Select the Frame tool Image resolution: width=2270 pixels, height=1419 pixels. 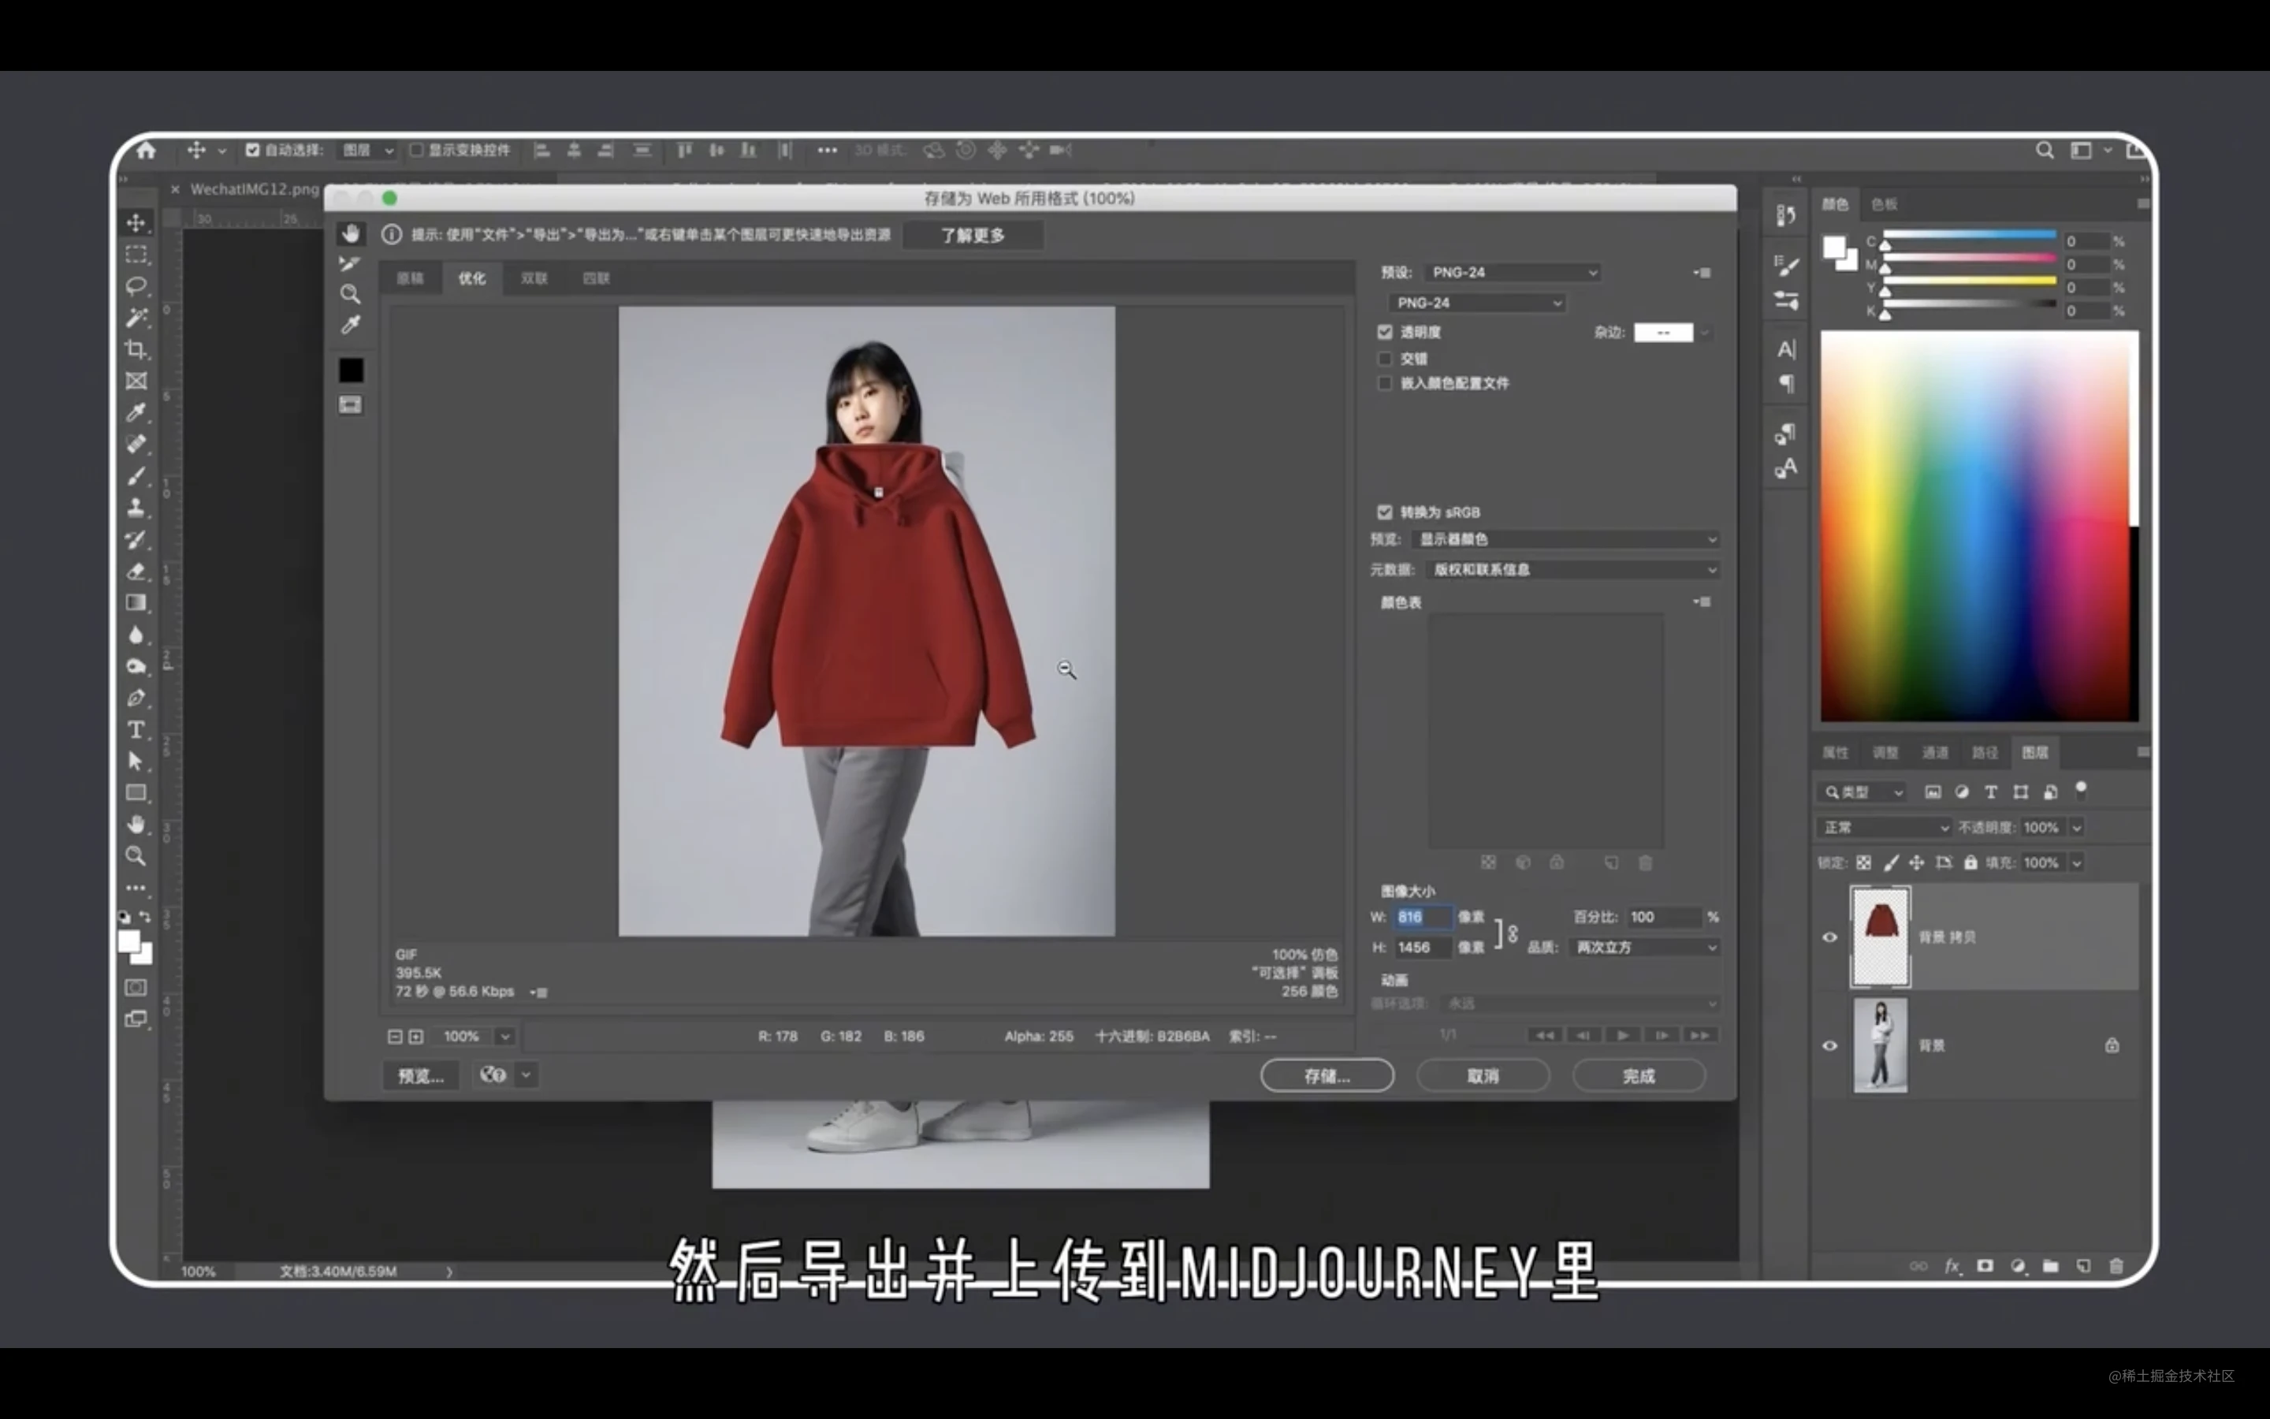coord(136,381)
